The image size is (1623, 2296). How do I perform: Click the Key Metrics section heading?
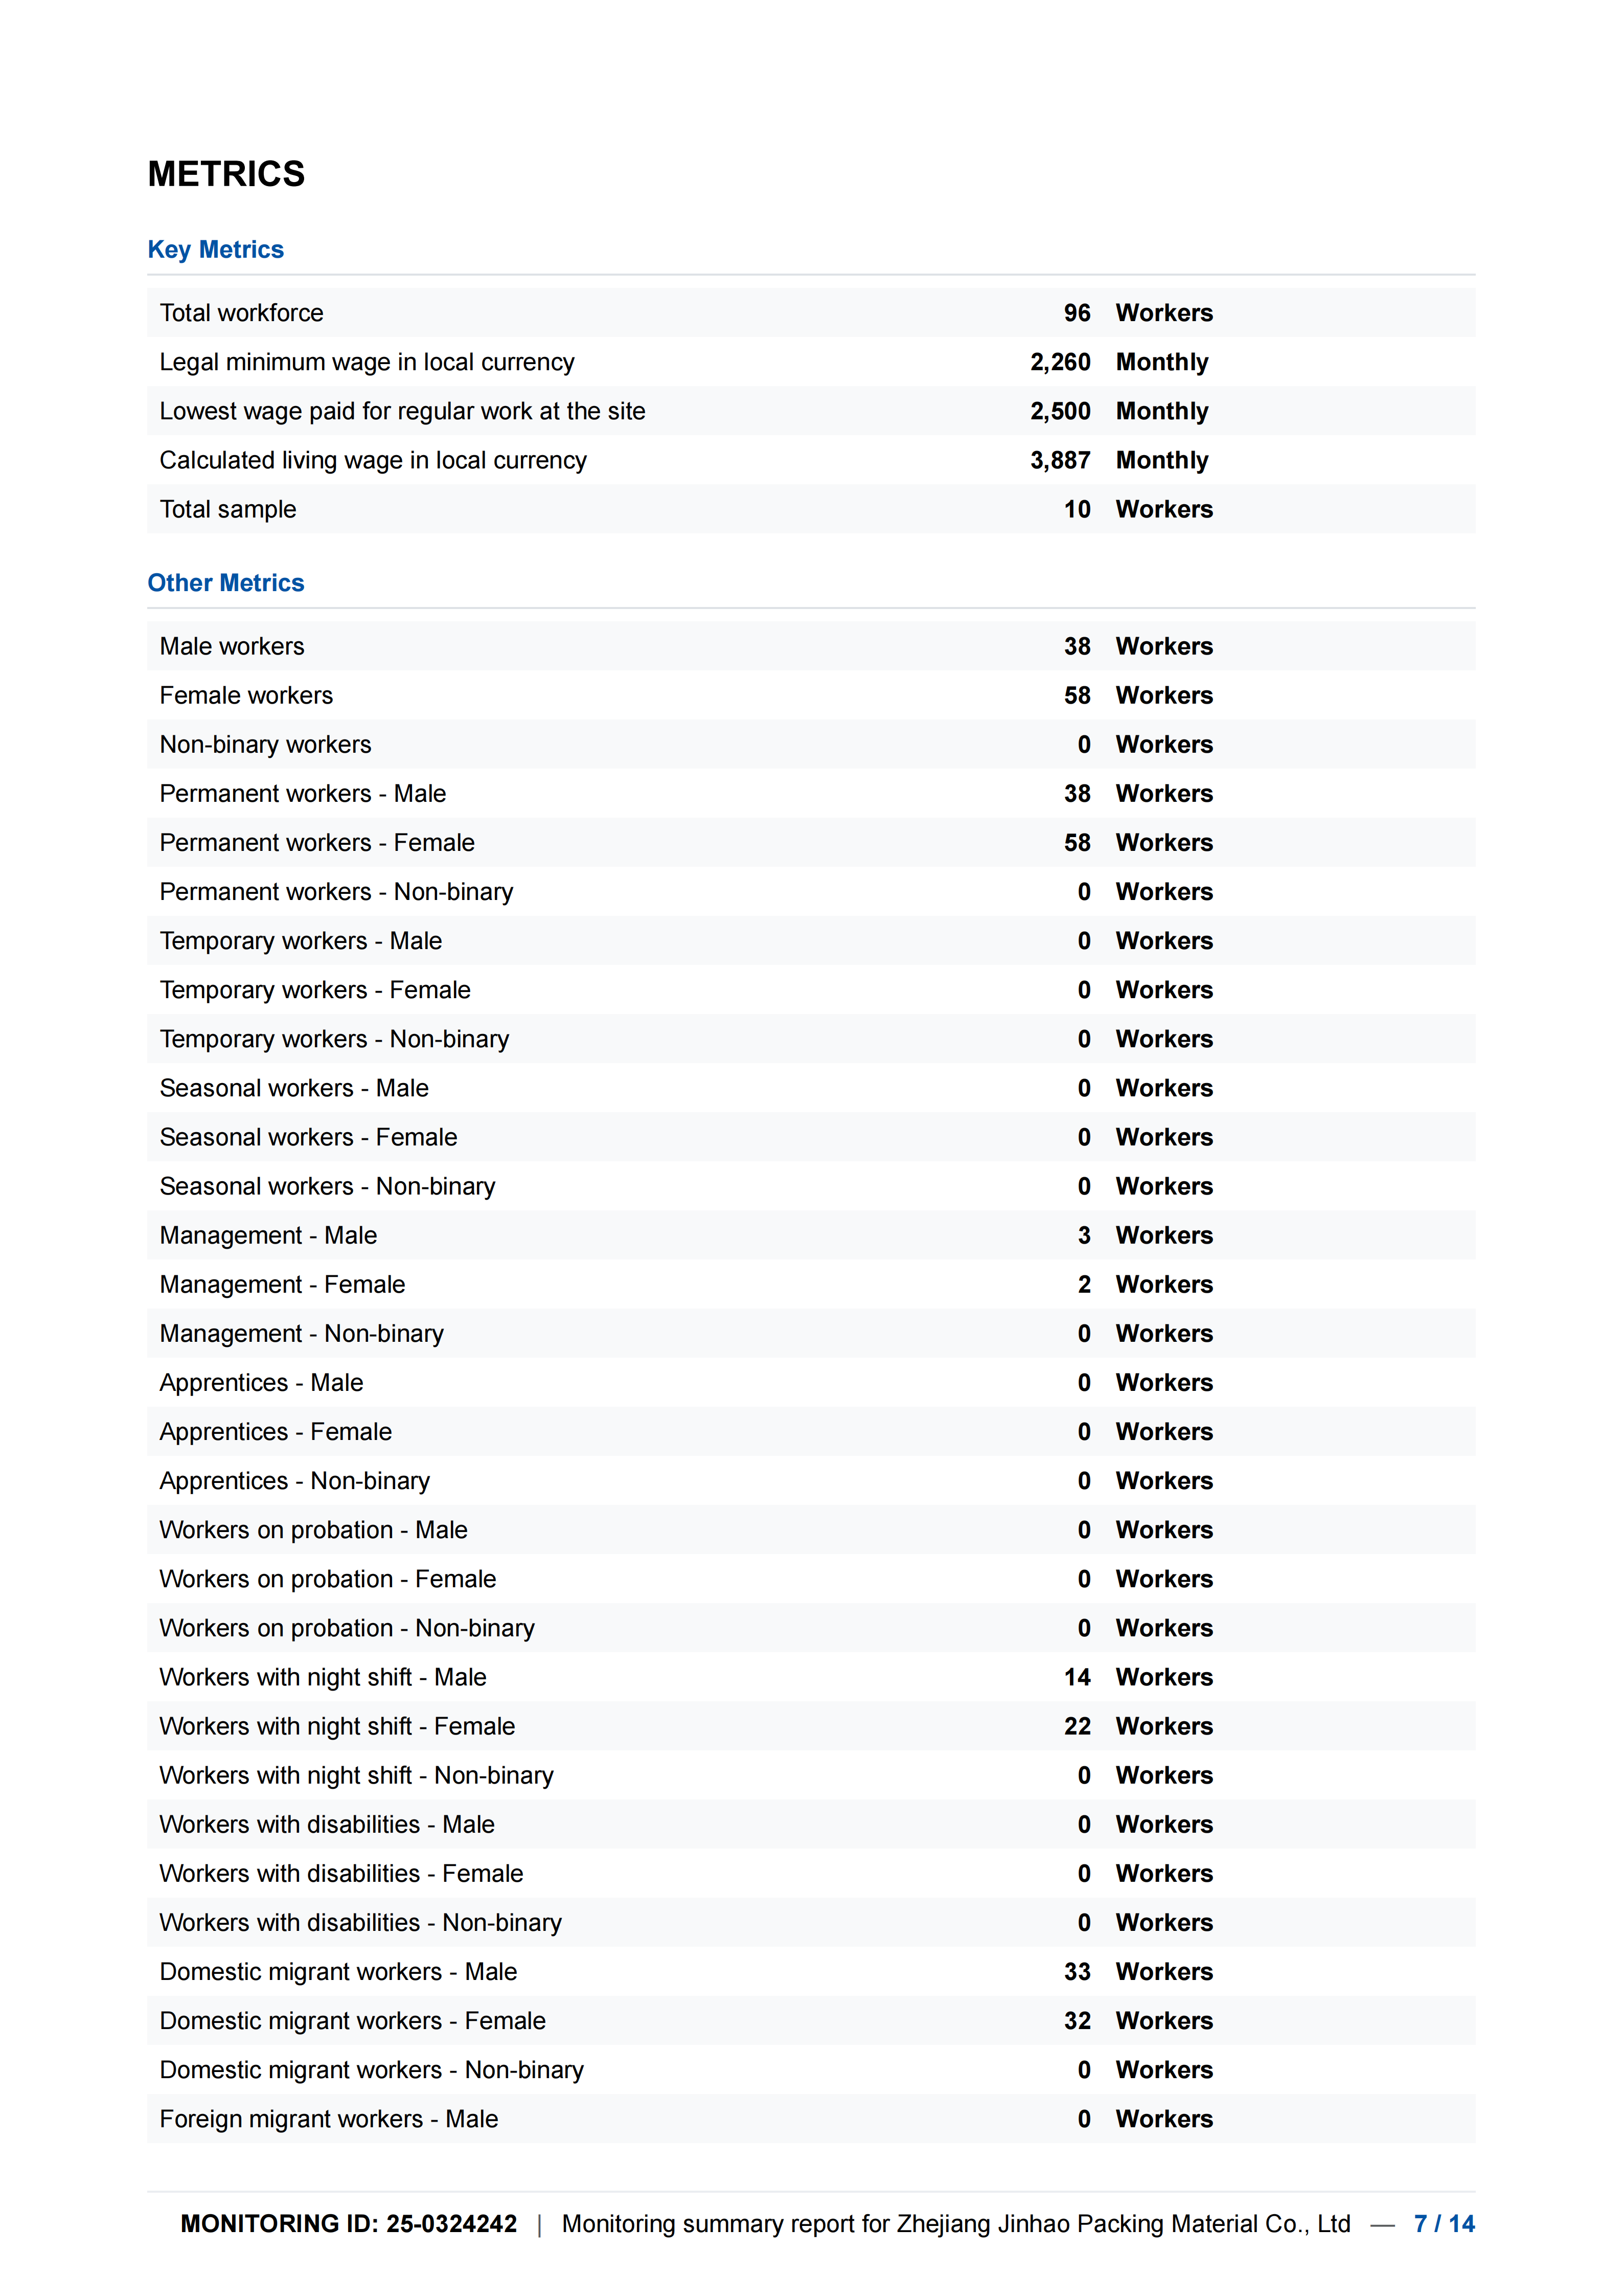click(x=215, y=249)
